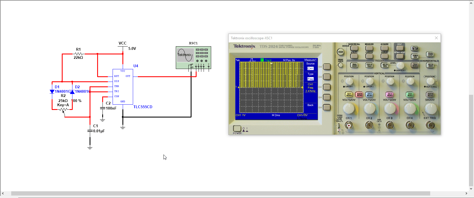Click the horizontal POSITION knob
Image resolution: width=474 pixels, height=198 pixels.
pos(430,81)
